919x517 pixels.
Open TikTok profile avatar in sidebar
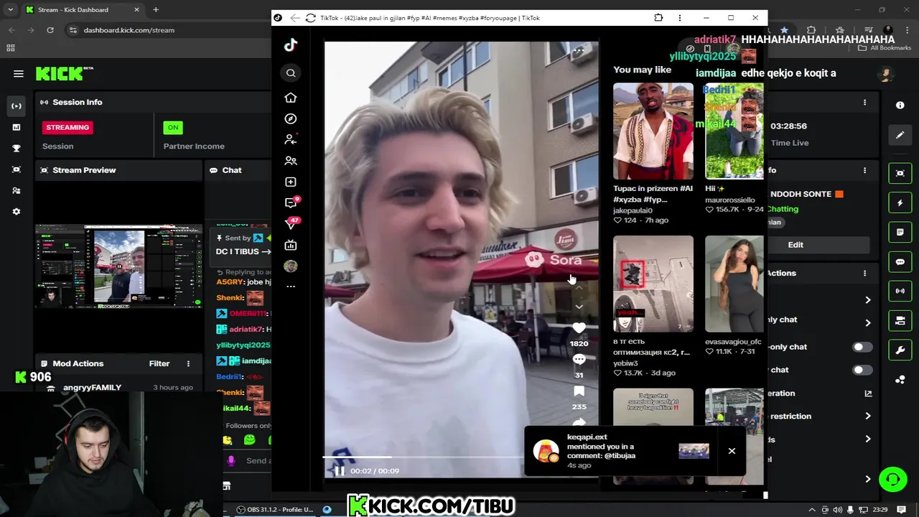(291, 266)
